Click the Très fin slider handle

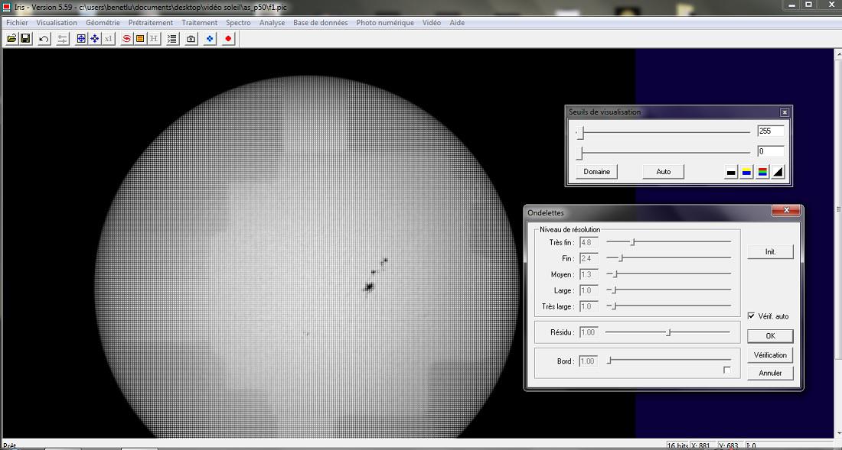tap(632, 242)
